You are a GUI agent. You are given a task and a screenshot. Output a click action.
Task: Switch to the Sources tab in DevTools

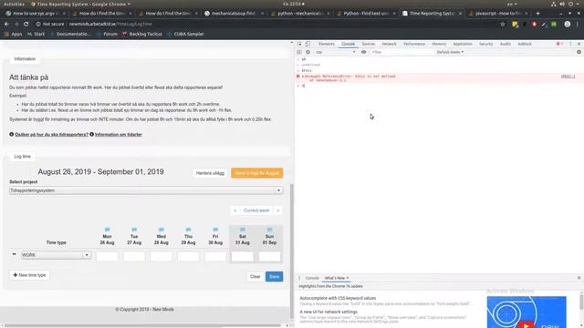pyautogui.click(x=369, y=44)
